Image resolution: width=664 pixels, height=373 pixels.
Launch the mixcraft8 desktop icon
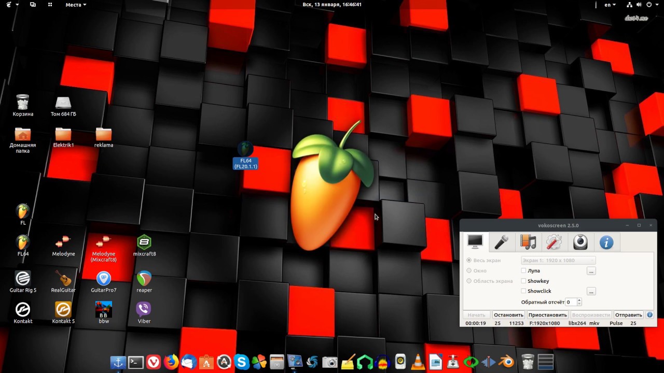tap(144, 246)
